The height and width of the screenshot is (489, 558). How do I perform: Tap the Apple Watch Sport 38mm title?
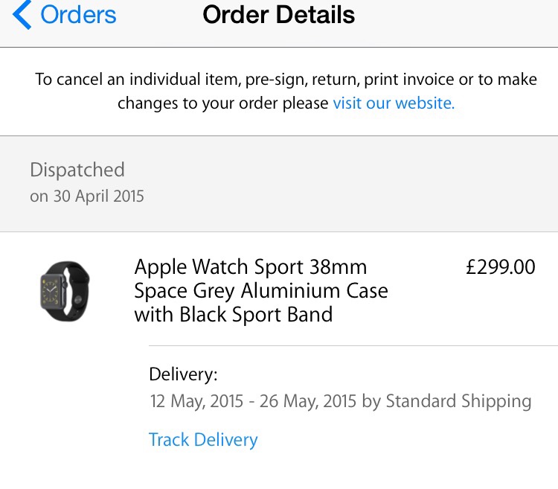[x=251, y=266]
